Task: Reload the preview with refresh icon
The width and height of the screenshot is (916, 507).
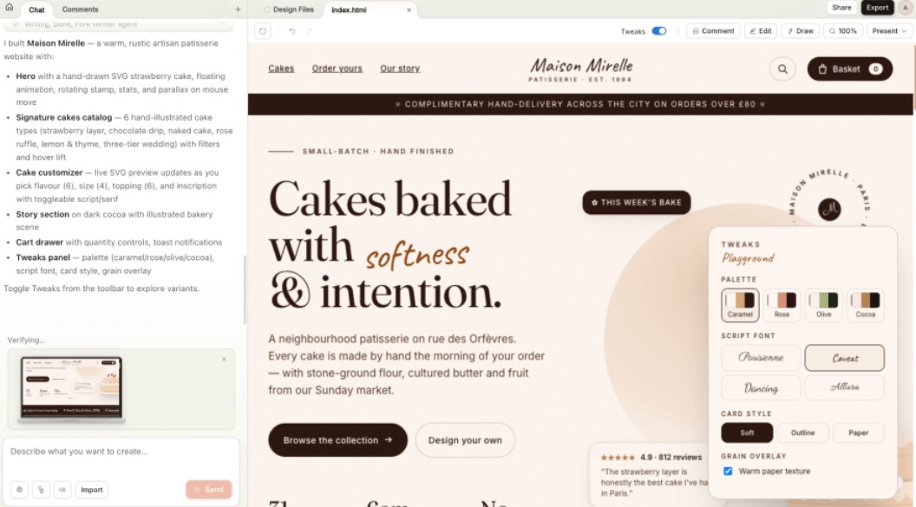Action: coord(262,31)
